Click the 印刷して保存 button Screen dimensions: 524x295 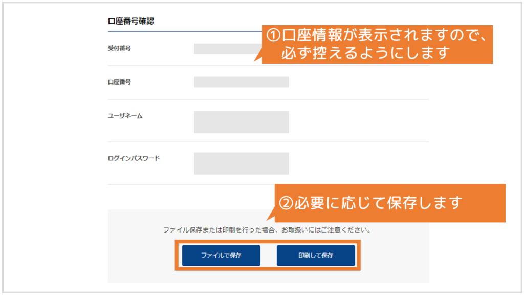[x=316, y=256]
